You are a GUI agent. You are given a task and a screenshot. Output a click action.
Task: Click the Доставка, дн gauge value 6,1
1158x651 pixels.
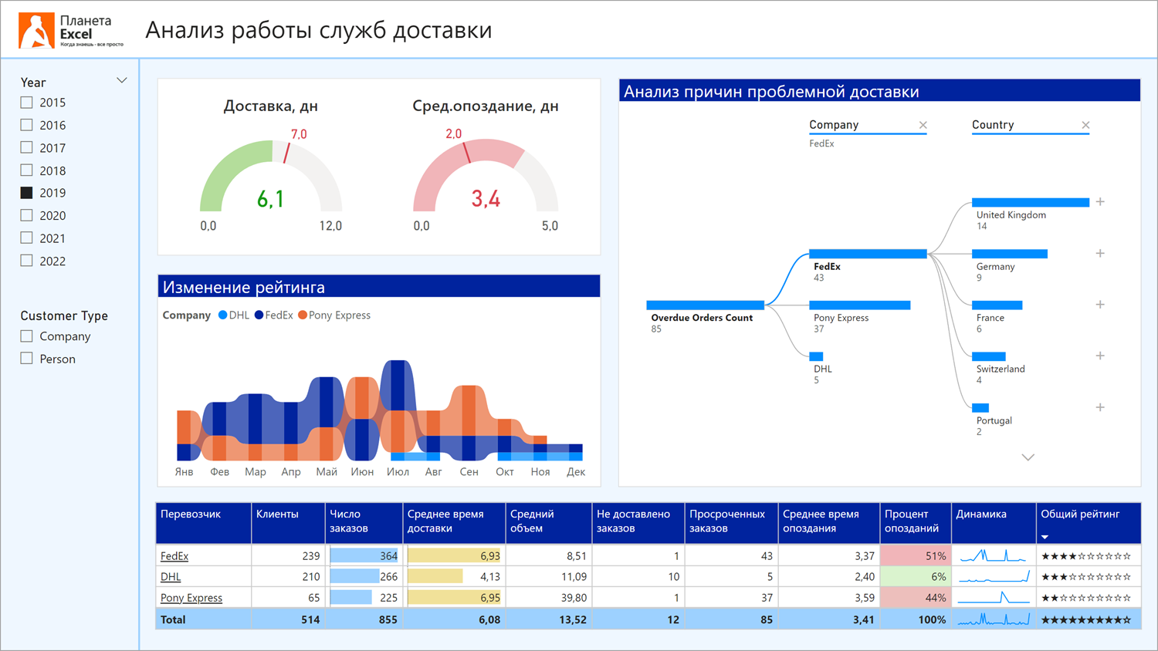tap(271, 200)
